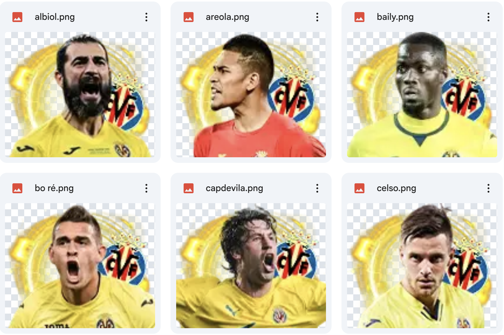Open more actions menu for areola.png
The height and width of the screenshot is (335, 504).
[317, 17]
